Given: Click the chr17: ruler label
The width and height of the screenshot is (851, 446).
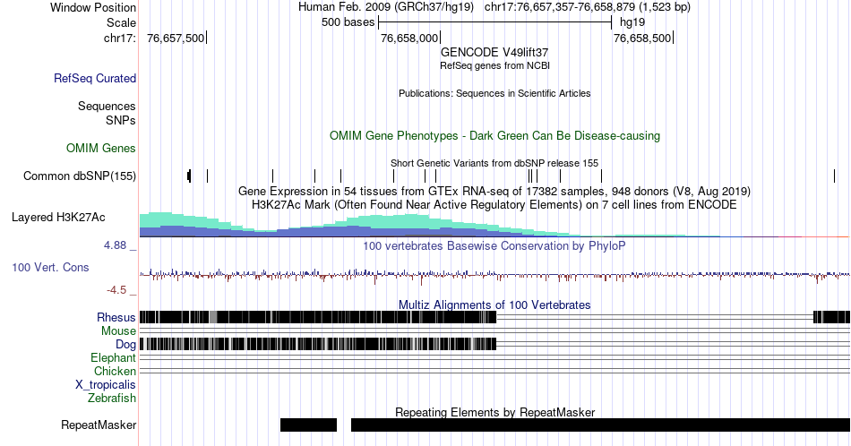Looking at the screenshot, I should tap(120, 38).
